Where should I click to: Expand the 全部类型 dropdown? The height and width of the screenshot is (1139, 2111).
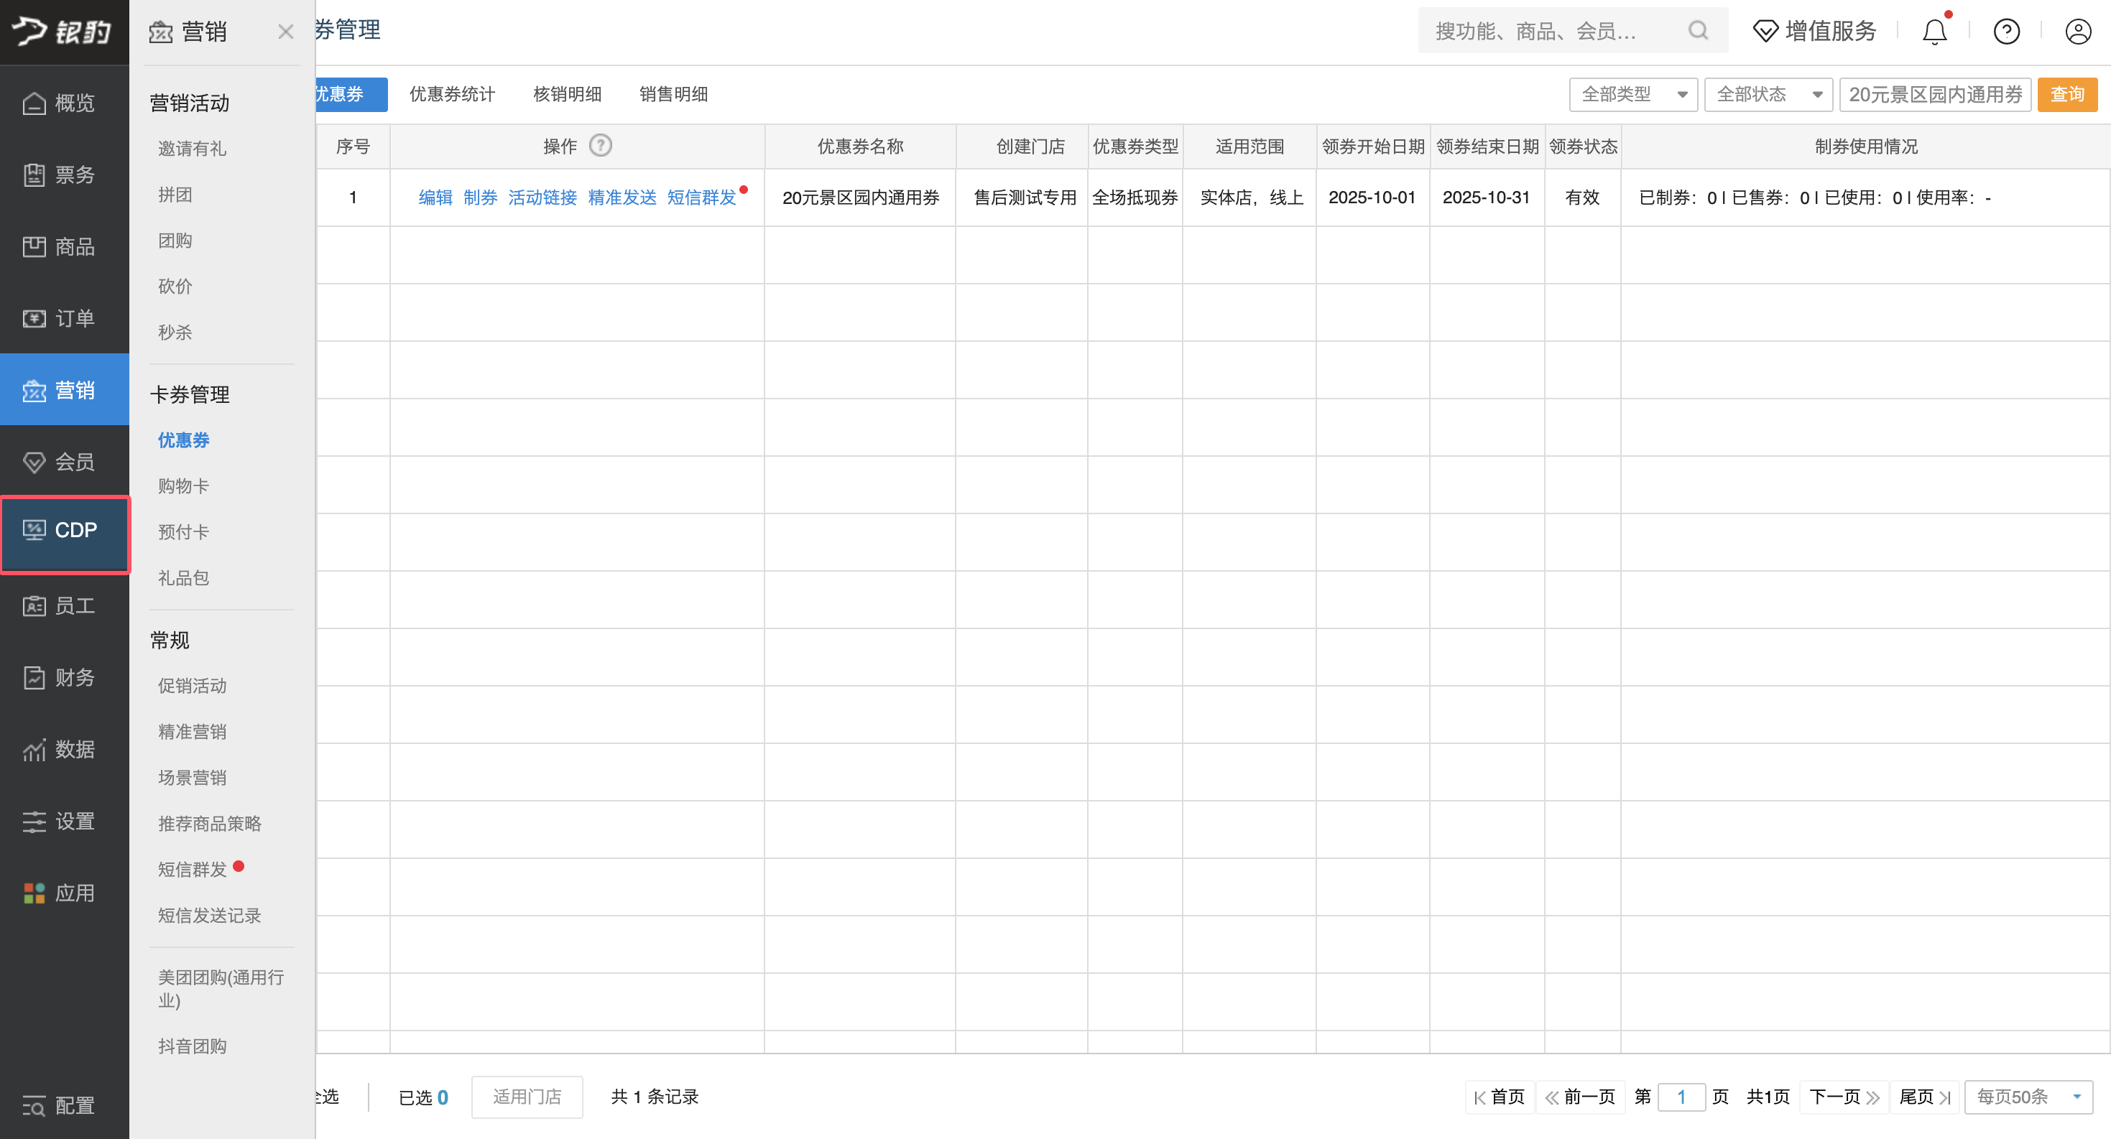[1632, 95]
